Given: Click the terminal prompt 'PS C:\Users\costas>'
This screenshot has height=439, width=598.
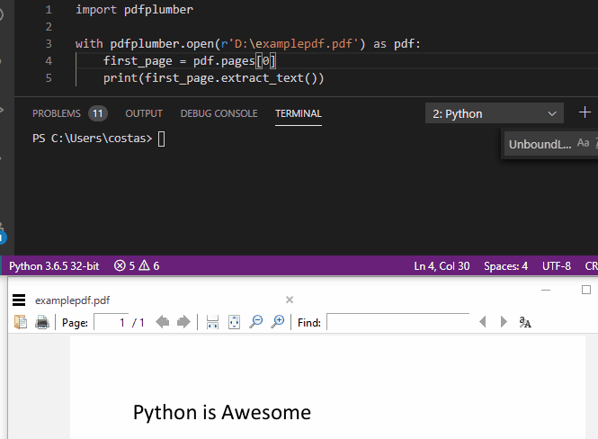Looking at the screenshot, I should pos(93,138).
